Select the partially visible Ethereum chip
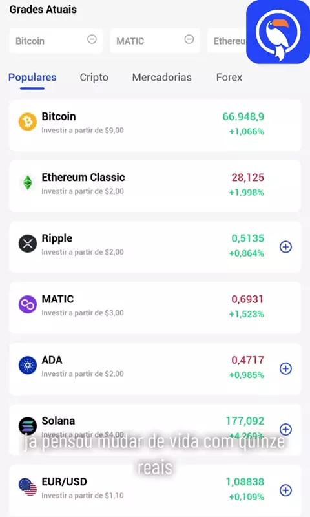This screenshot has width=310, height=517. pyautogui.click(x=227, y=41)
